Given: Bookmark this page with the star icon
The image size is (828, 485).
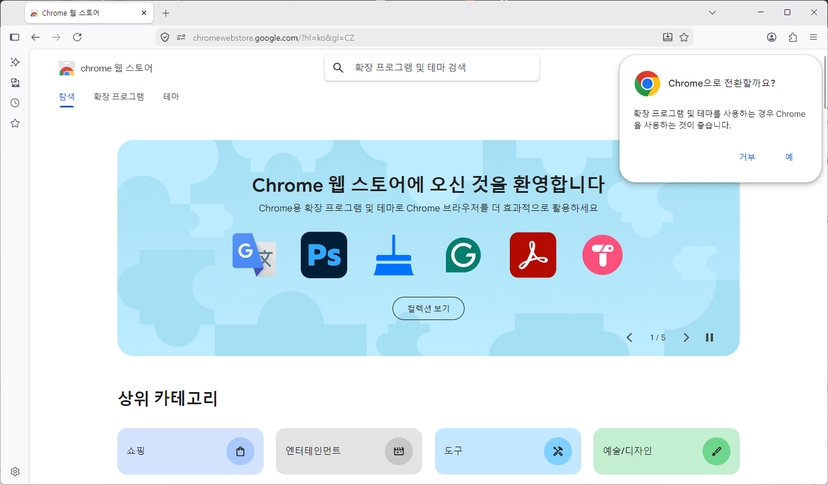Looking at the screenshot, I should coord(684,37).
